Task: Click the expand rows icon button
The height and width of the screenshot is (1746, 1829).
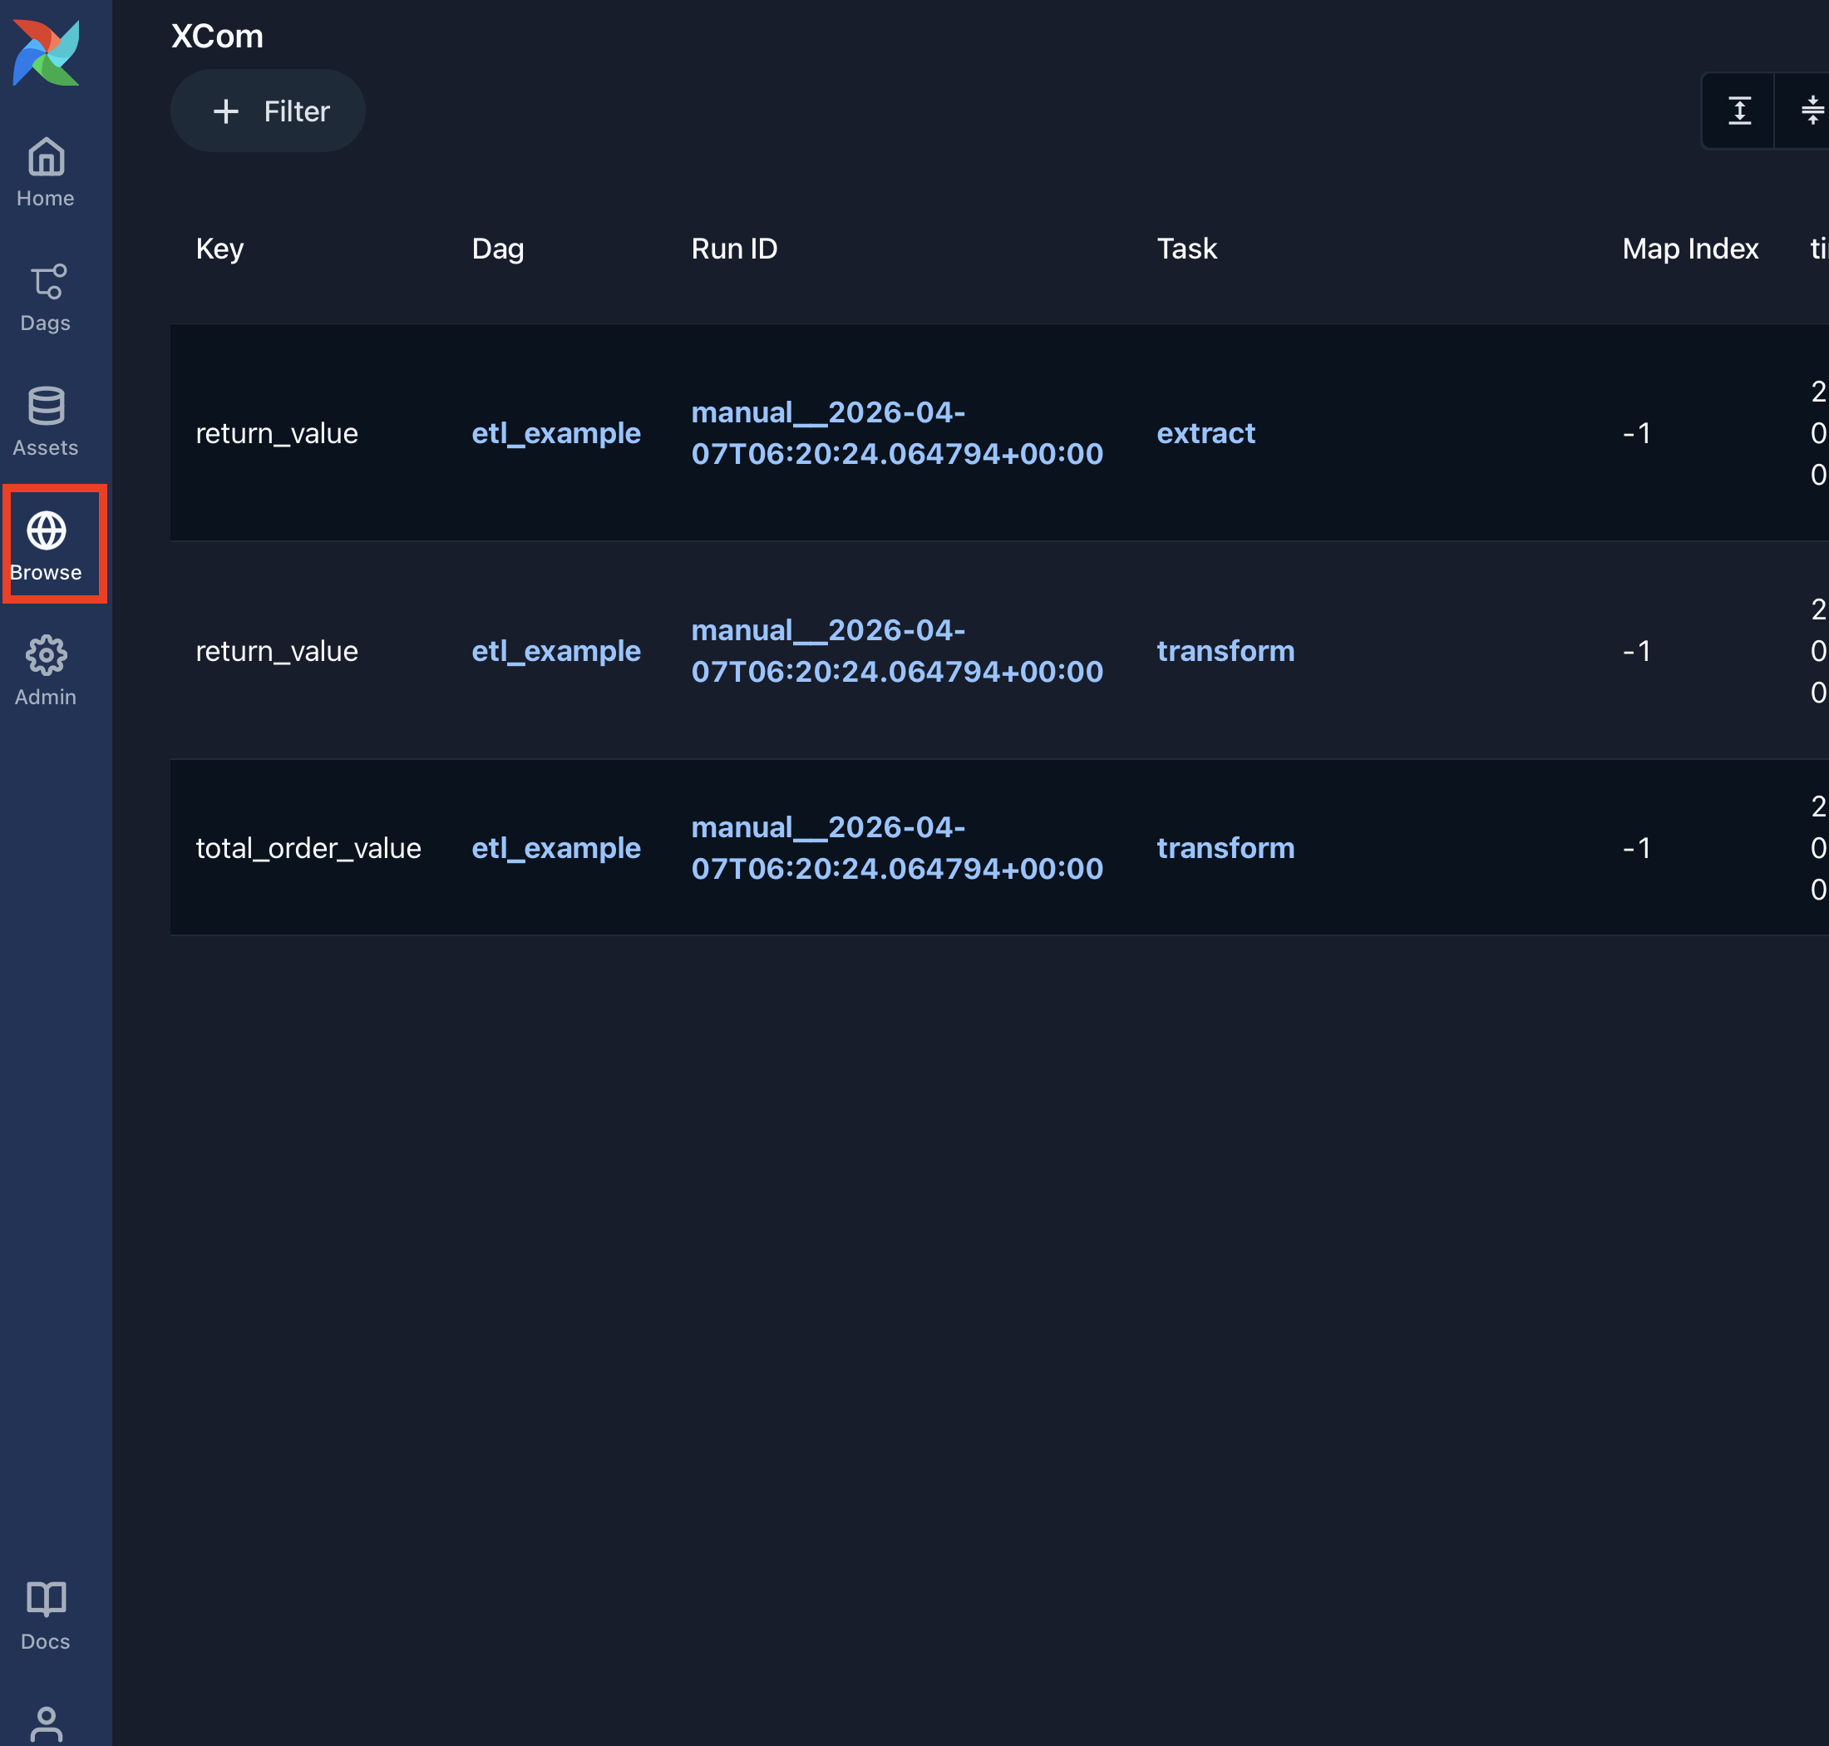Action: pos(1738,111)
